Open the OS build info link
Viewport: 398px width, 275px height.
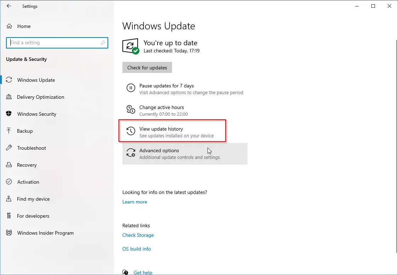pyautogui.click(x=137, y=249)
